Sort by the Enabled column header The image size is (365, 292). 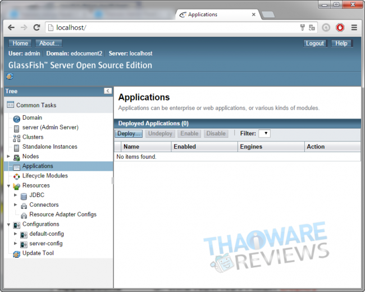[x=204, y=147]
